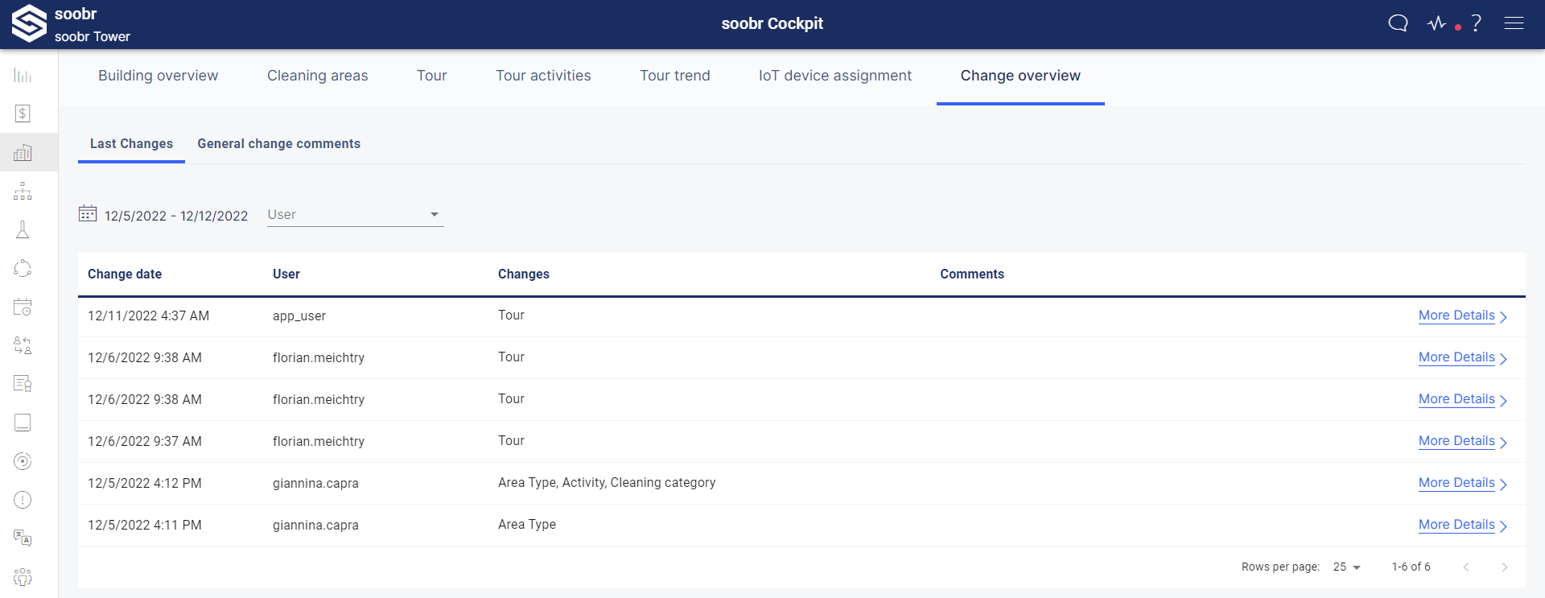
Task: Open More Details for 12/5/2022 4:12 PM row
Action: (1462, 484)
